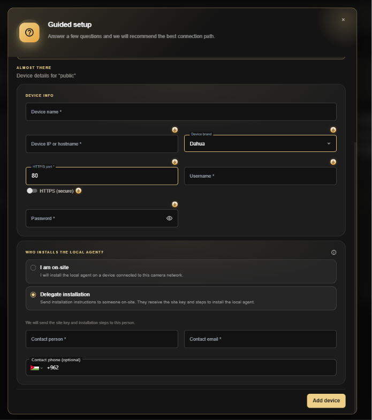Screen dimensions: 372x420
Task: Select the Delegate installation radio option
Action: click(x=33, y=295)
